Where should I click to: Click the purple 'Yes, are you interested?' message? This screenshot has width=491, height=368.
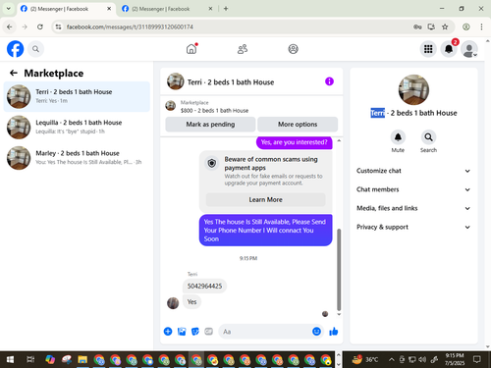[x=294, y=142]
